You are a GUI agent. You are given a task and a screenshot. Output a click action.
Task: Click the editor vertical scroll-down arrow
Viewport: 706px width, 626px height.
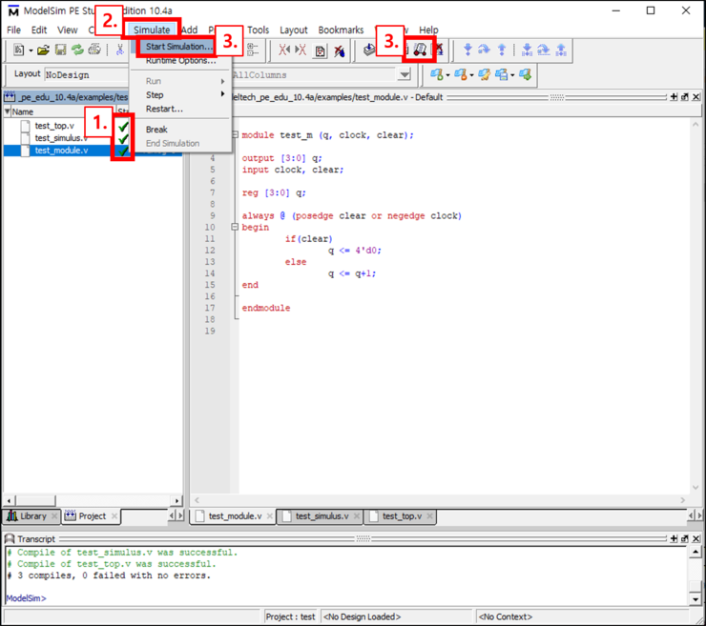696,487
